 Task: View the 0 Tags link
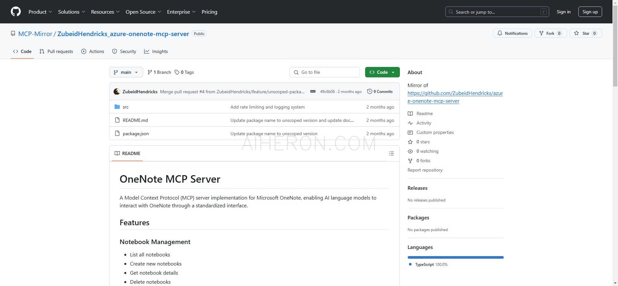pyautogui.click(x=184, y=72)
